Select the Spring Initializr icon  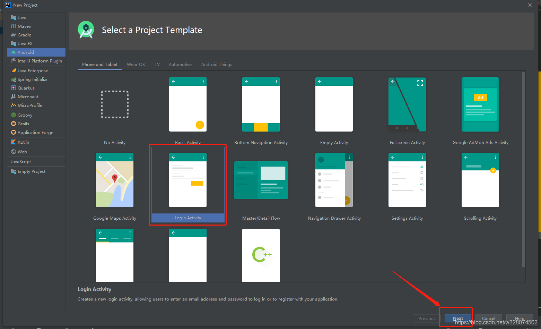pos(14,79)
